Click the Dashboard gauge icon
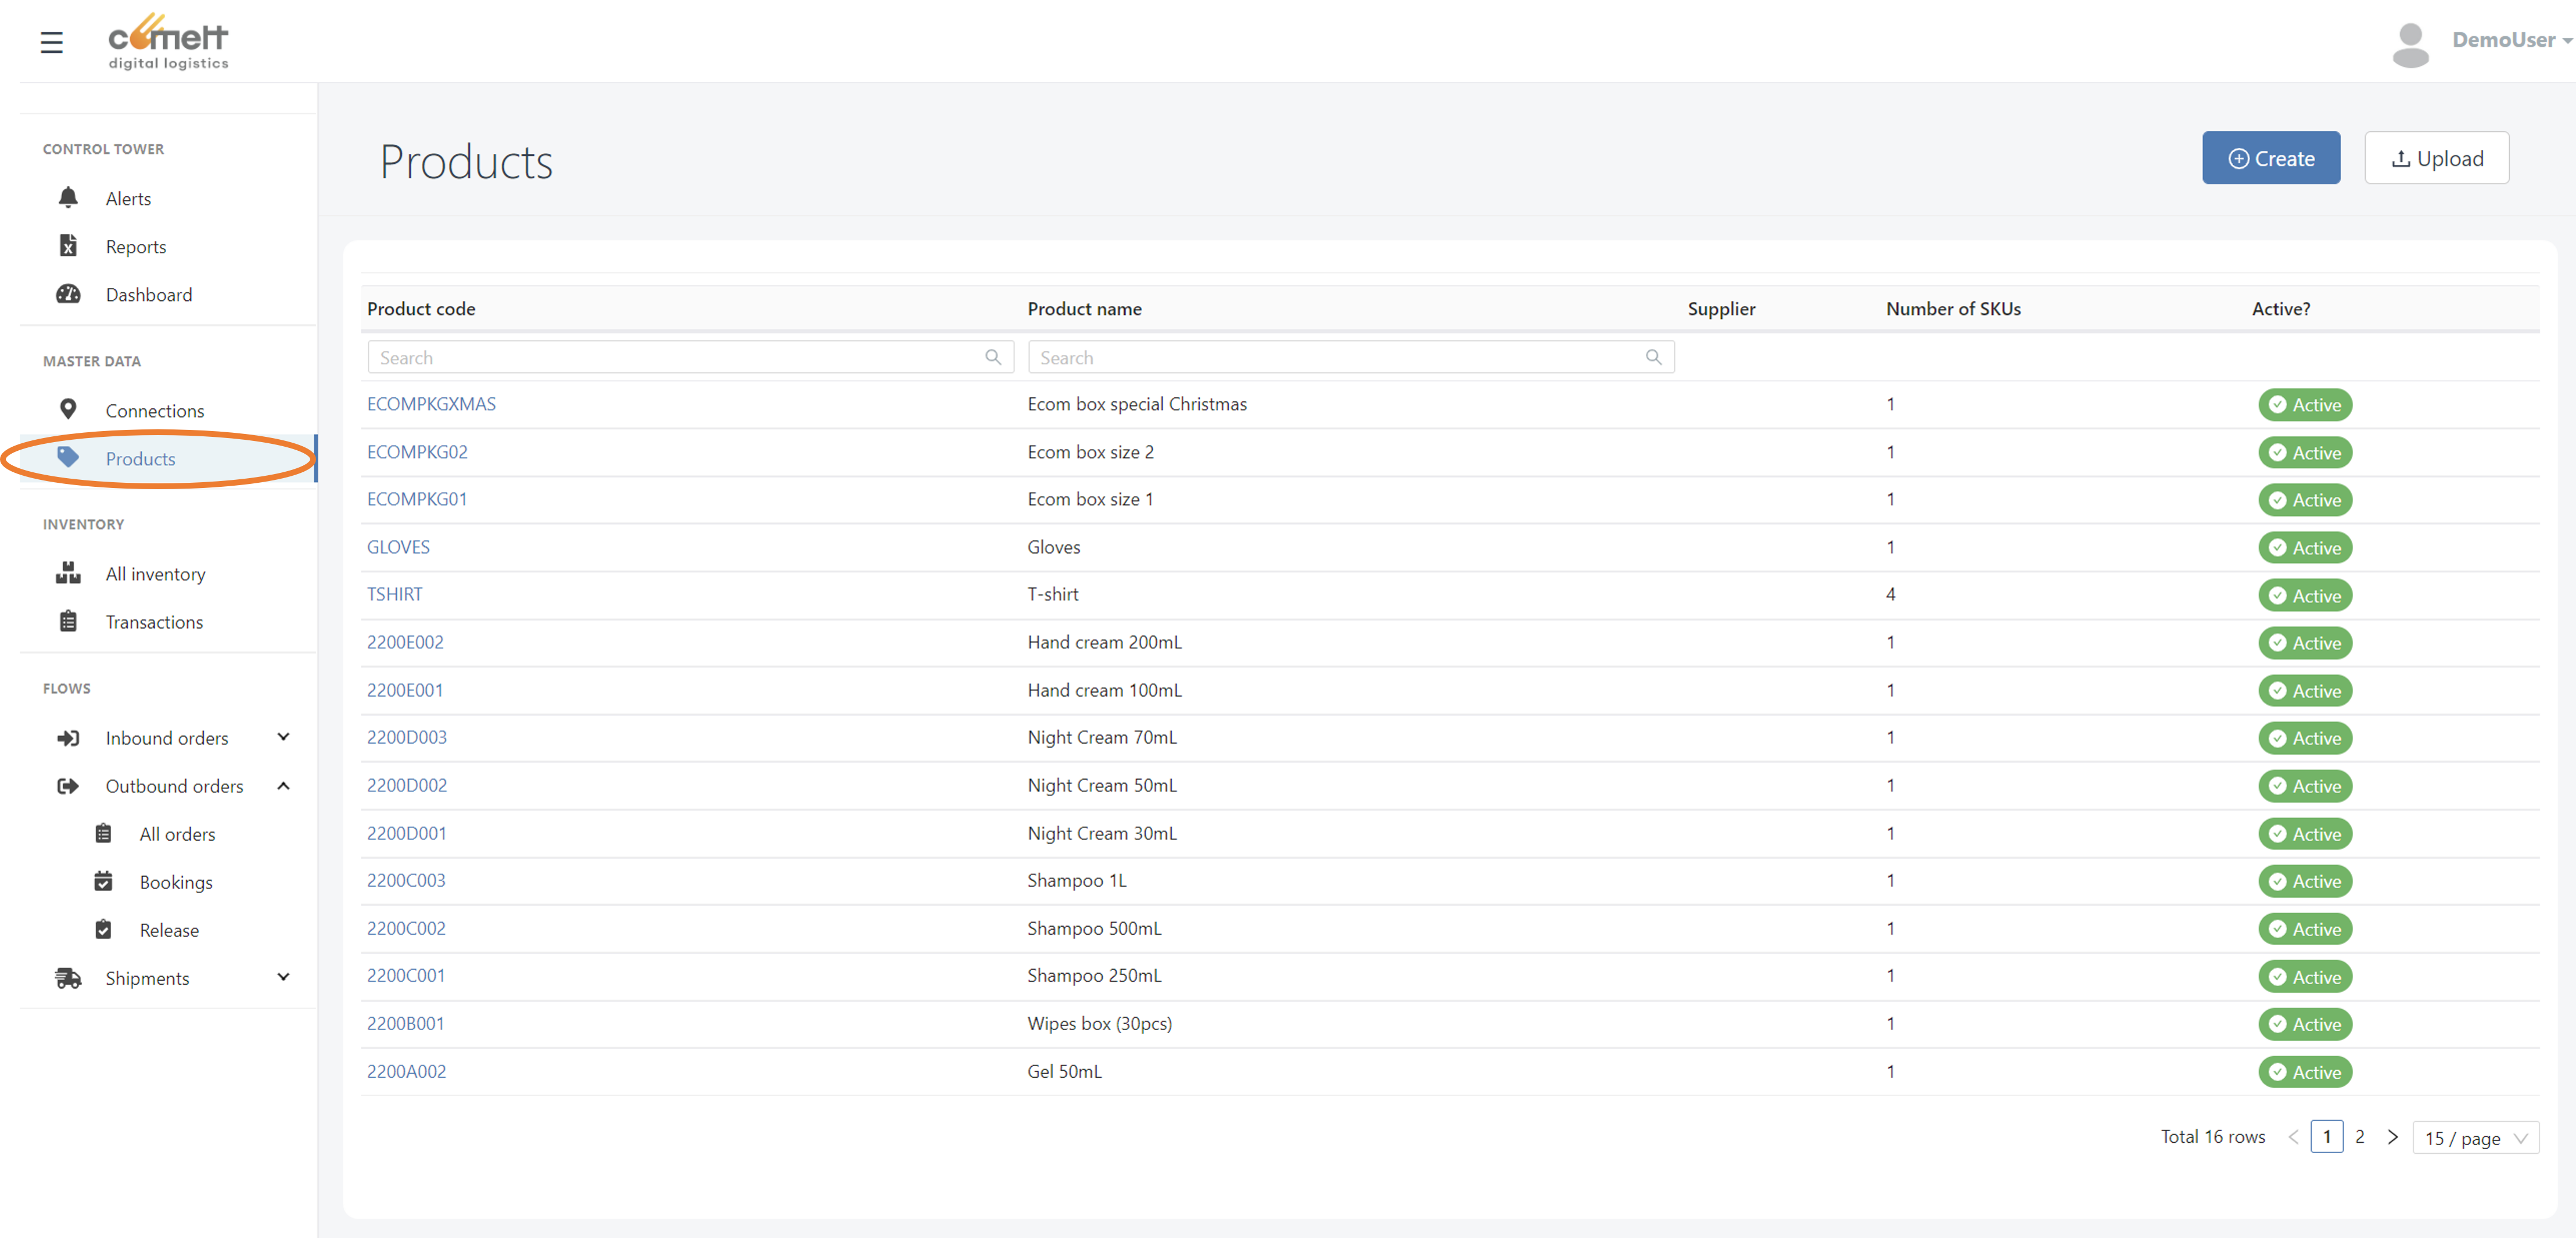Viewport: 2576px width, 1238px height. point(68,294)
